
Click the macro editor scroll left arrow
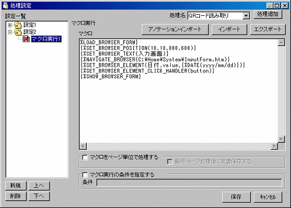83,146
